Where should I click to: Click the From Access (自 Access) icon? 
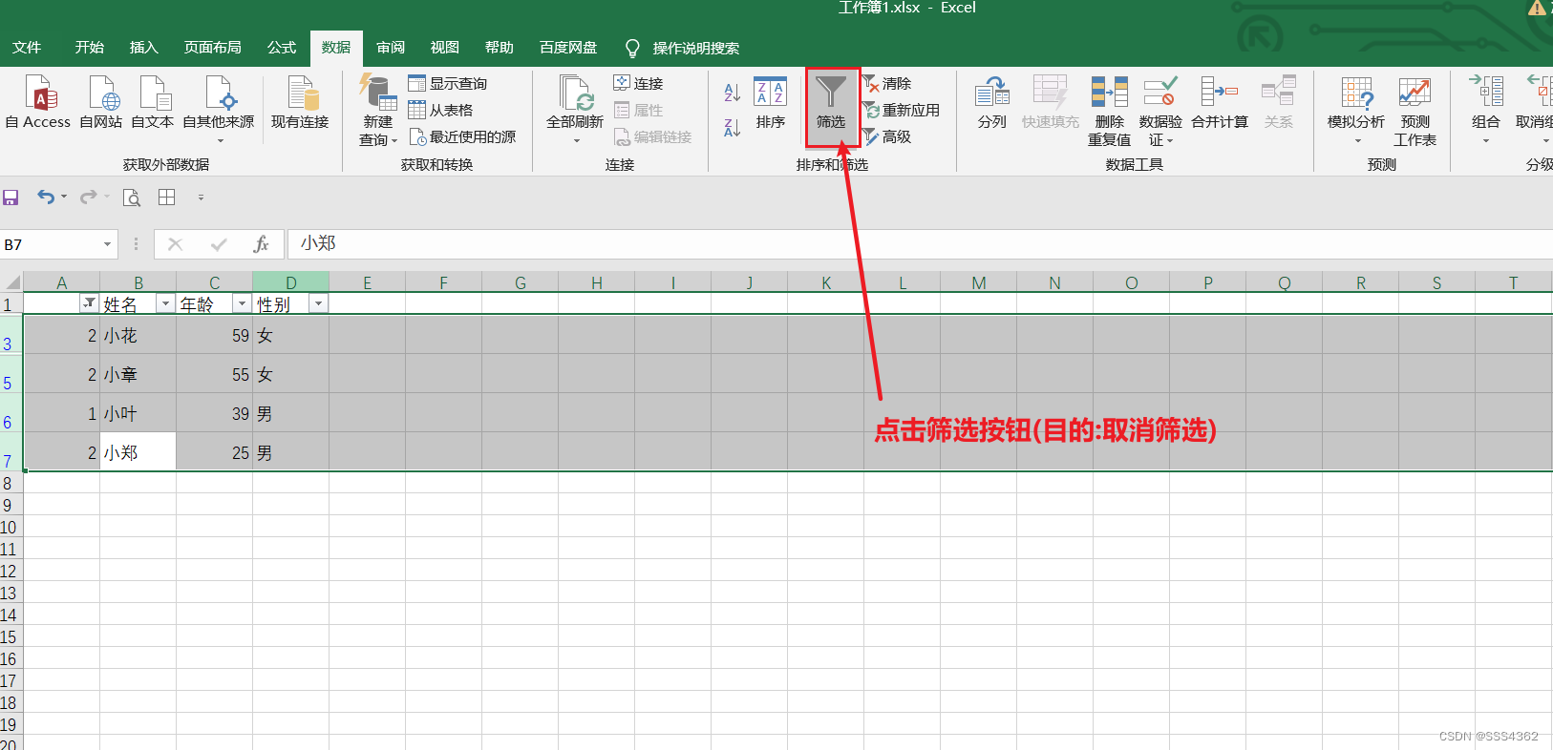[38, 102]
